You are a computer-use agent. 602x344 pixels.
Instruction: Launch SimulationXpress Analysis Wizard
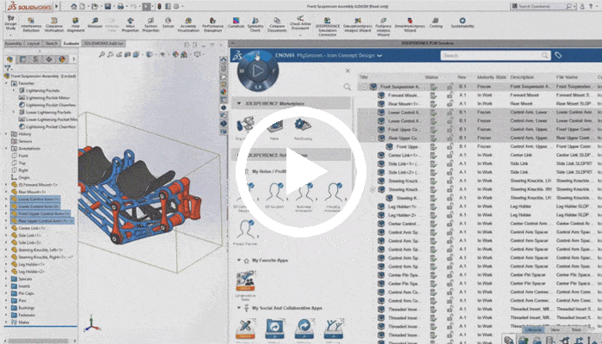pyautogui.click(x=358, y=24)
